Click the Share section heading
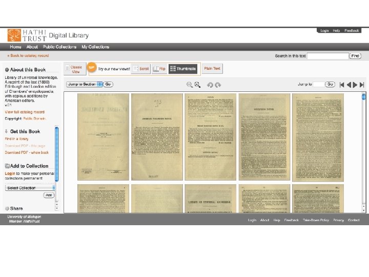The image size is (369, 277). tap(16, 208)
